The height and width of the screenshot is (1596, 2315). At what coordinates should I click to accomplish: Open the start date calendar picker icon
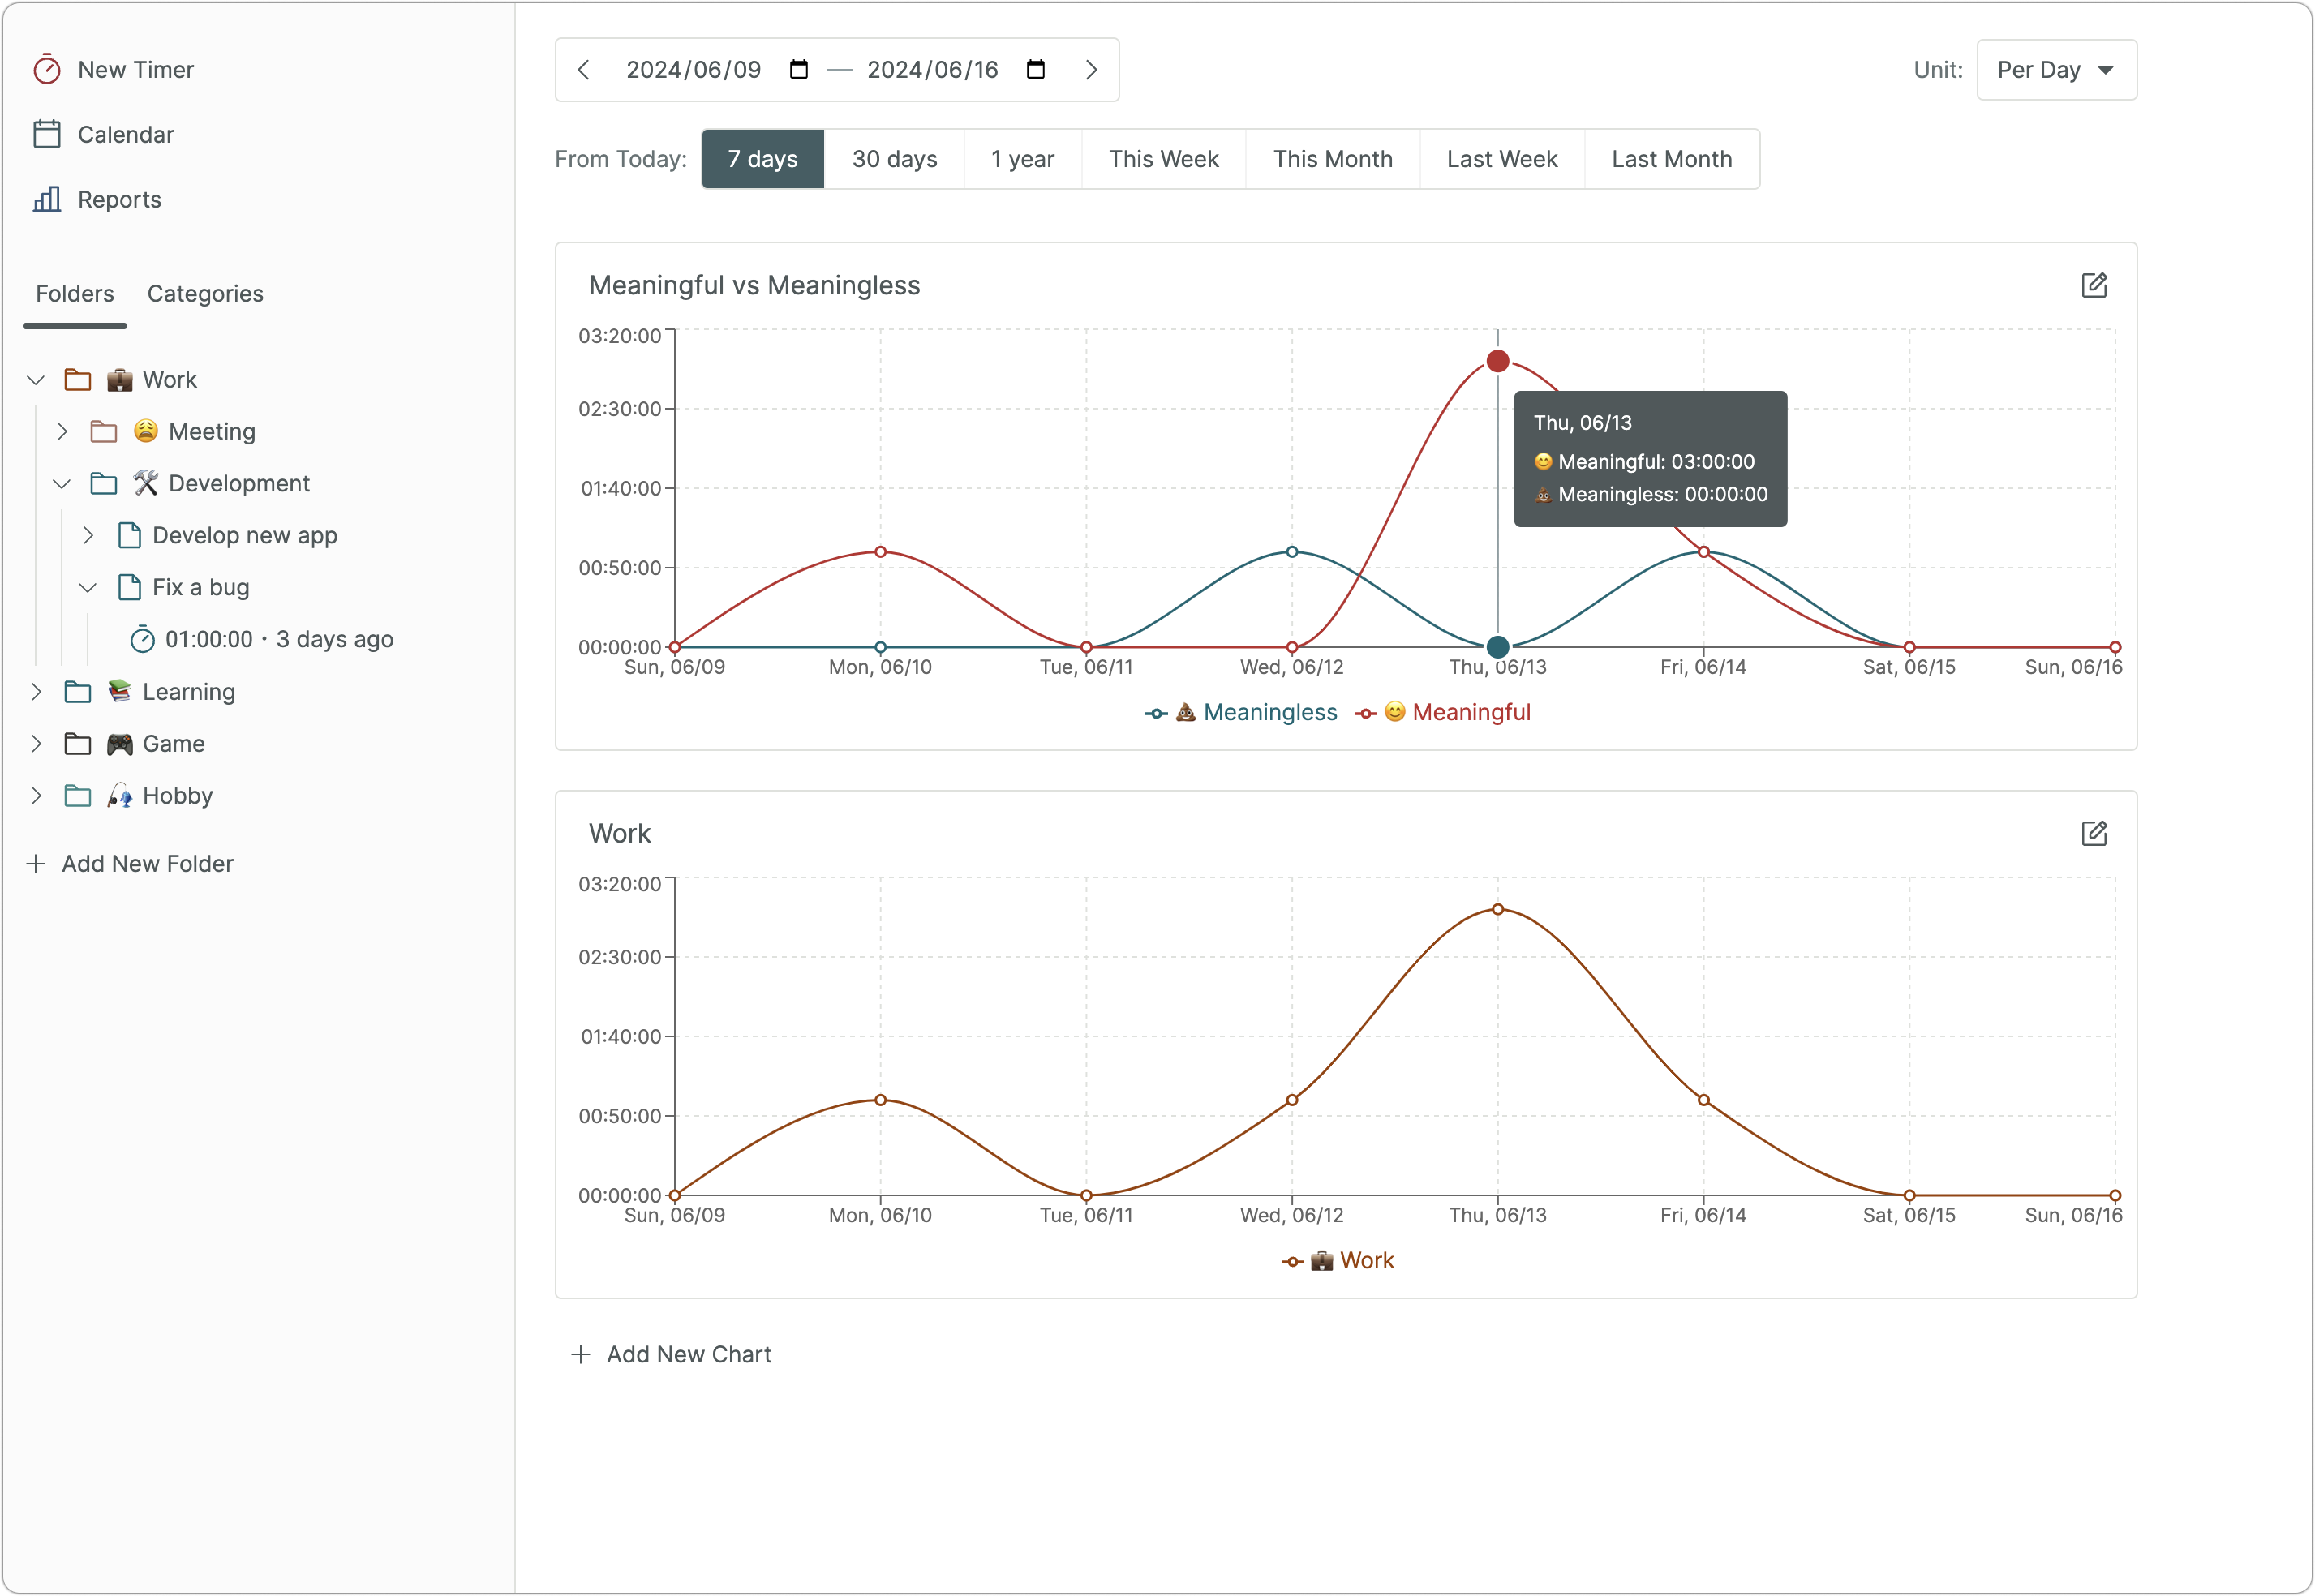click(x=798, y=69)
